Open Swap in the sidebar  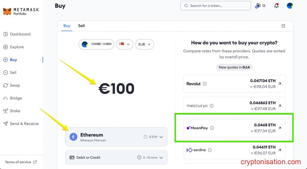coord(15,85)
